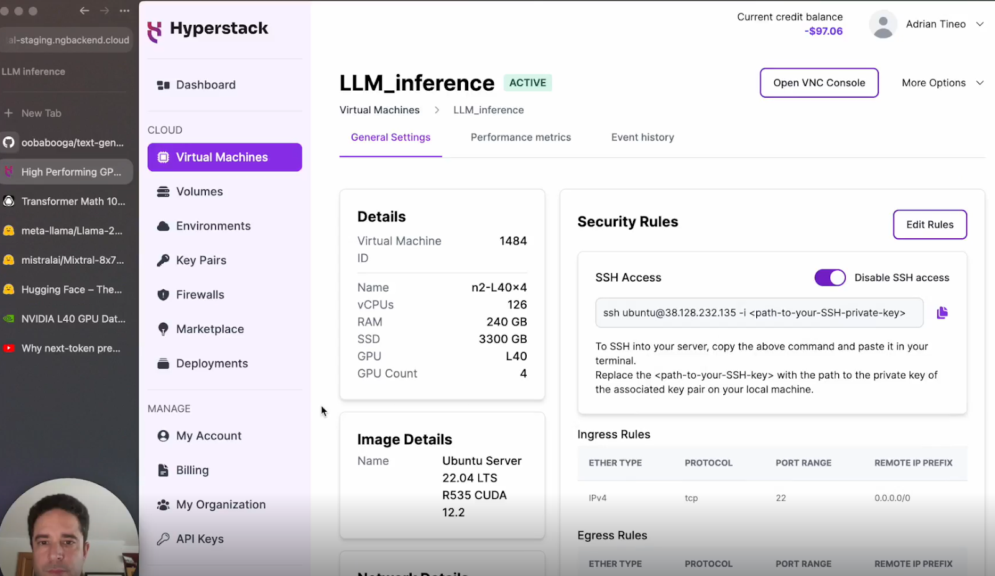
Task: Open the Adrian Tineo user menu chevron
Action: click(980, 24)
